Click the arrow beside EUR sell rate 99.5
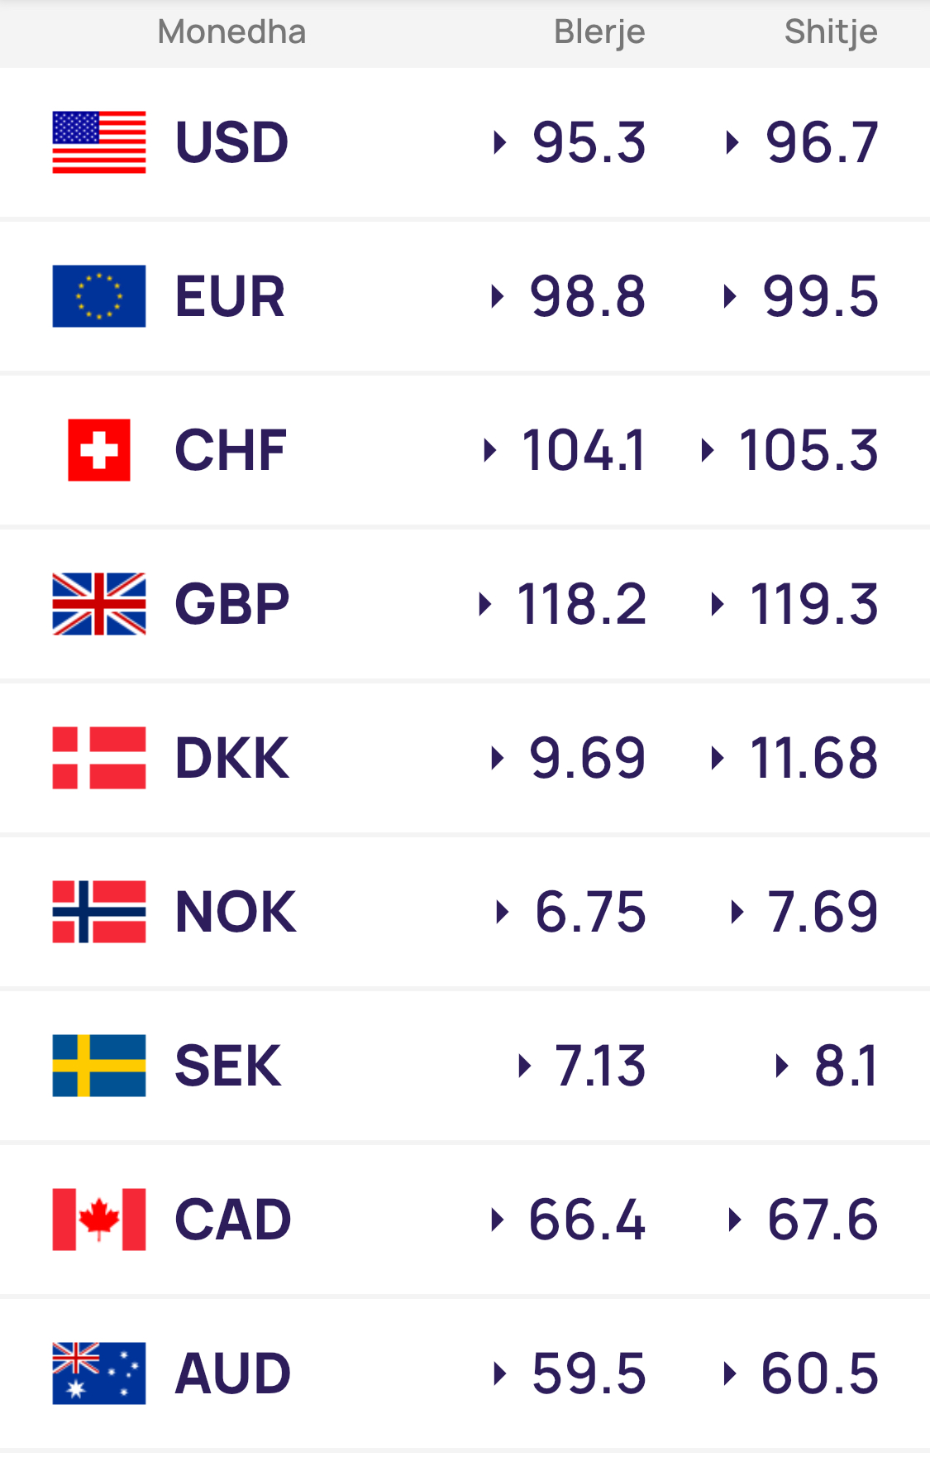This screenshot has width=930, height=1462. tap(729, 296)
